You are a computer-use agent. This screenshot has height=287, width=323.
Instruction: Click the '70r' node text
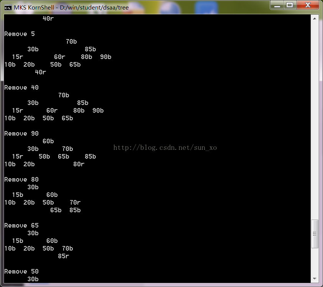point(75,203)
